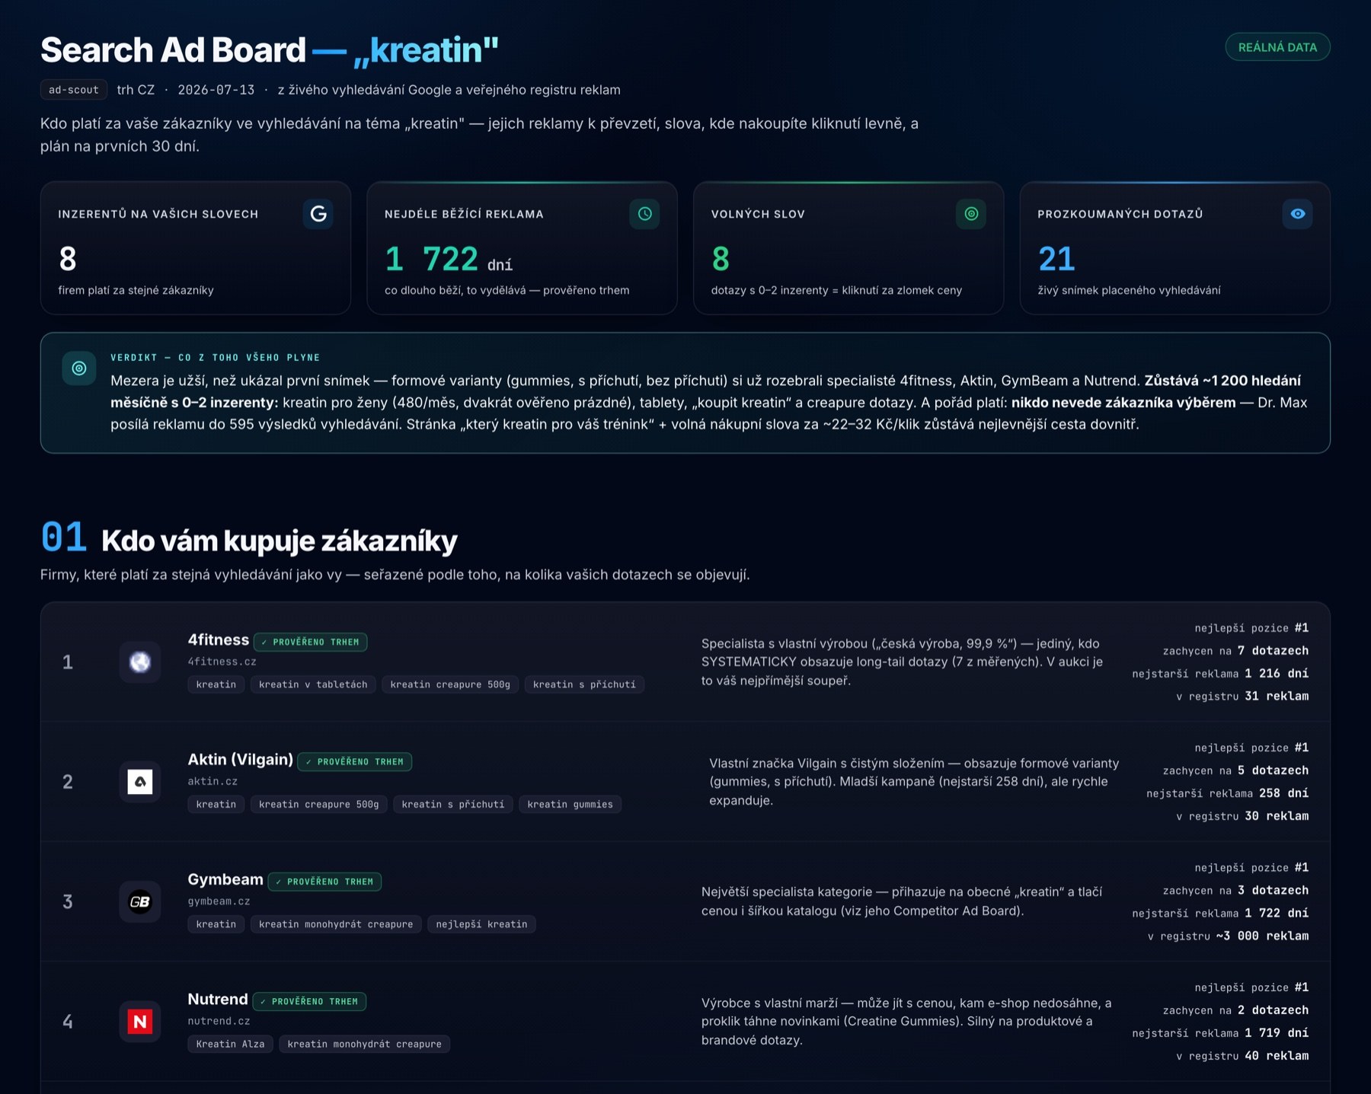Click the Aktin (Vilgain) logo icon
Viewport: 1371px width, 1094px height.
(x=140, y=782)
